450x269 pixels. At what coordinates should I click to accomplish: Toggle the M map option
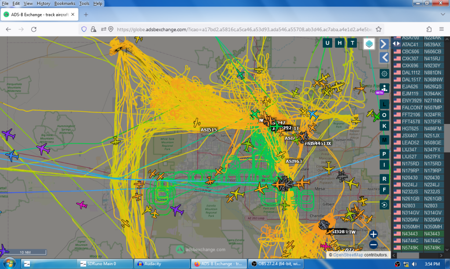384,140
